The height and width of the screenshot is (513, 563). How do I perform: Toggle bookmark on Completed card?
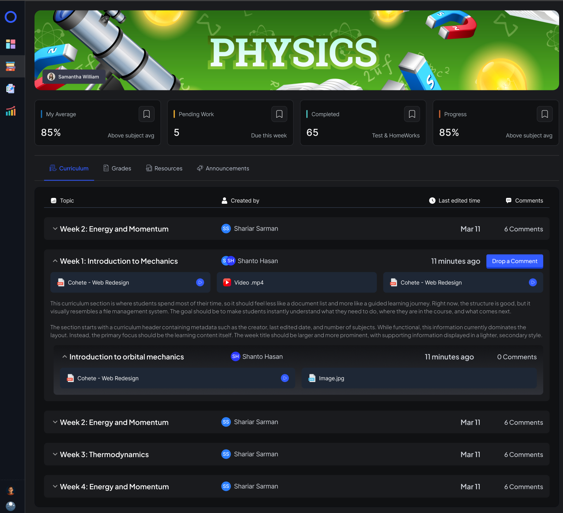coord(412,114)
